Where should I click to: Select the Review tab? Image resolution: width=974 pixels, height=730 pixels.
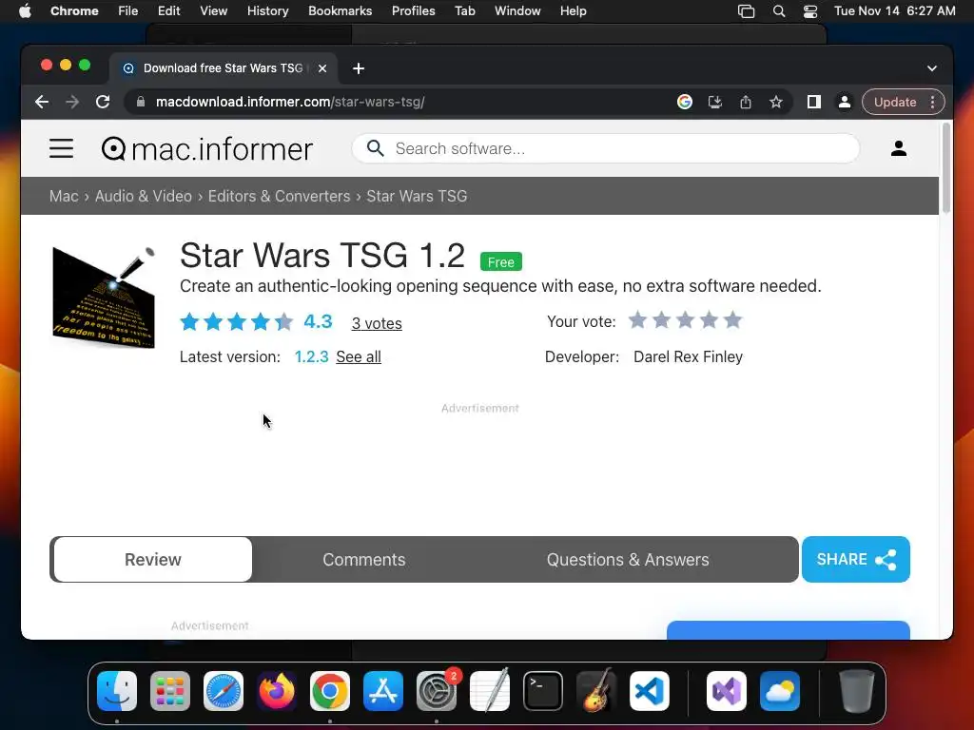point(153,559)
